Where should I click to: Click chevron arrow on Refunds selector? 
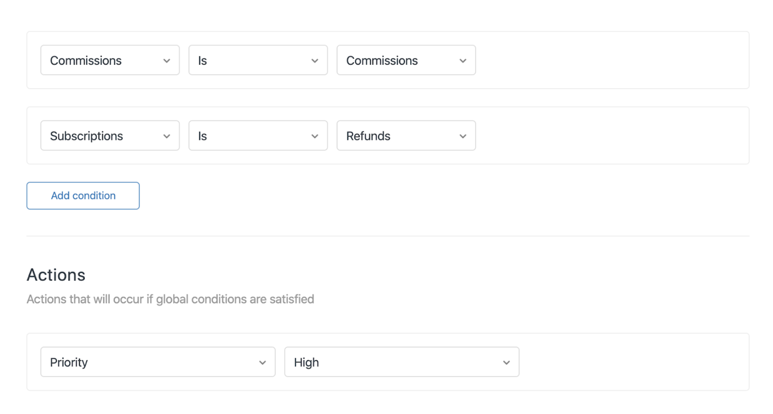click(463, 136)
